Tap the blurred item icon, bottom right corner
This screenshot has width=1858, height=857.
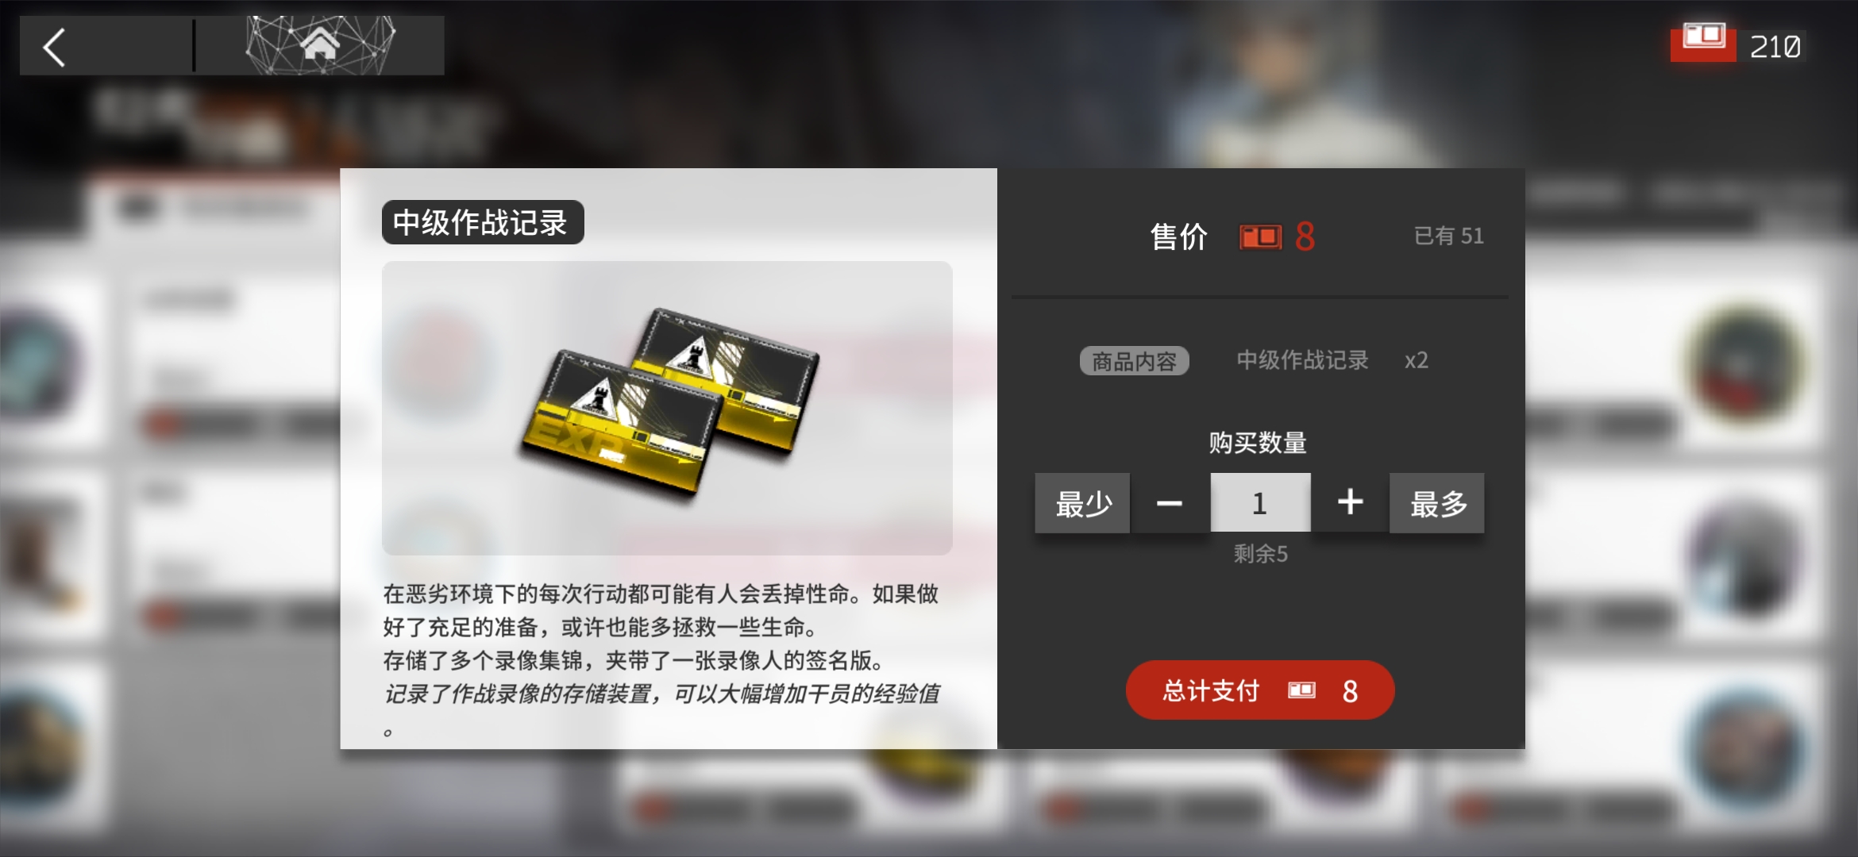[1747, 750]
